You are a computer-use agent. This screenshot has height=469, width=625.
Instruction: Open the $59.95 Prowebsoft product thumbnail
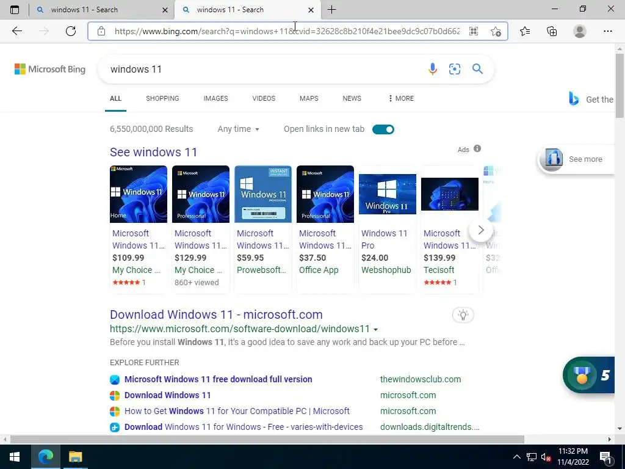tap(262, 194)
